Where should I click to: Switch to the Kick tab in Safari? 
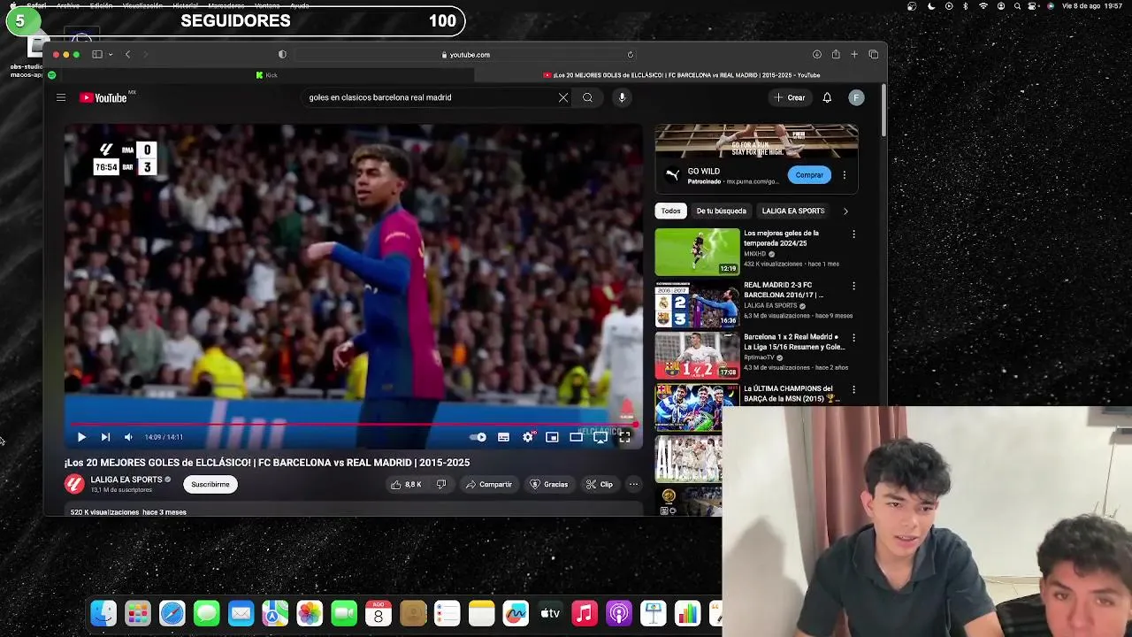point(266,75)
